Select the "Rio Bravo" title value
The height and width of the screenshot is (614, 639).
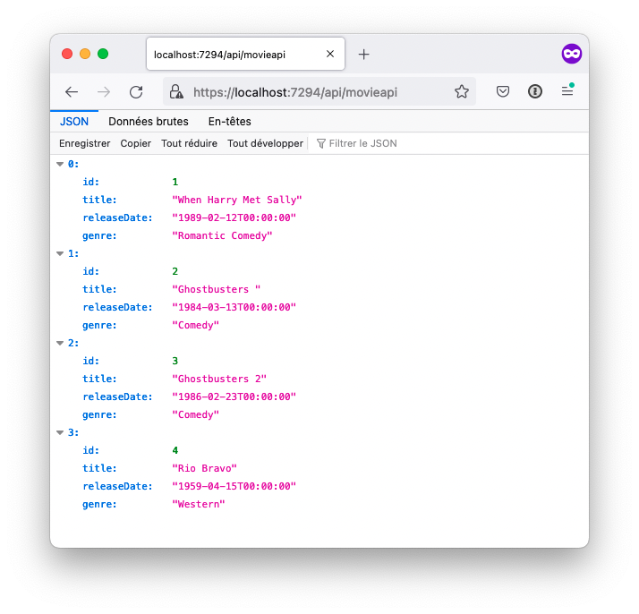(204, 468)
